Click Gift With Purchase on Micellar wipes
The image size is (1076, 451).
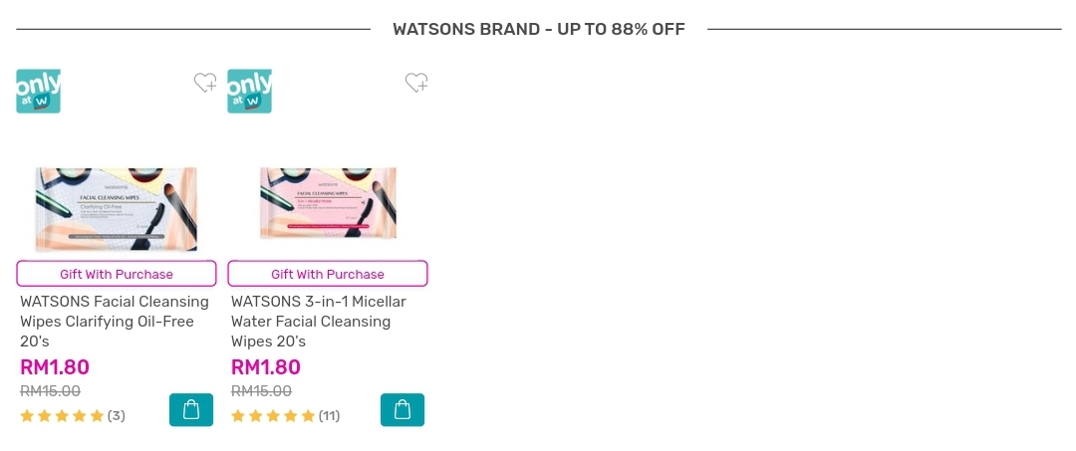click(328, 274)
